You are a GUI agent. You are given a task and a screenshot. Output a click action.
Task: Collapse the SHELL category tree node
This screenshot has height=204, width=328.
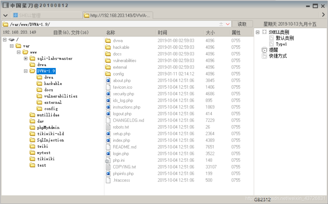pyautogui.click(x=258, y=32)
